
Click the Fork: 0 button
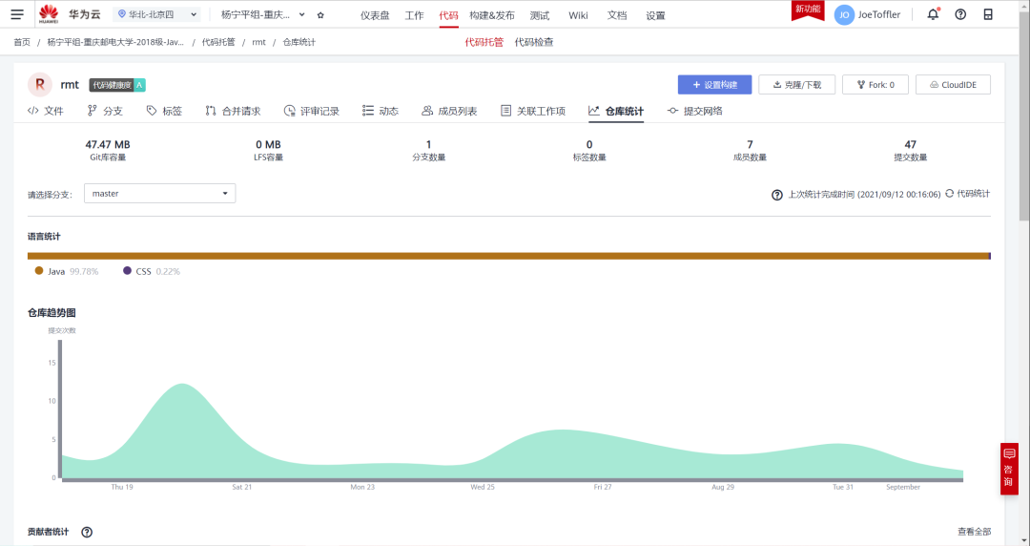tap(875, 85)
